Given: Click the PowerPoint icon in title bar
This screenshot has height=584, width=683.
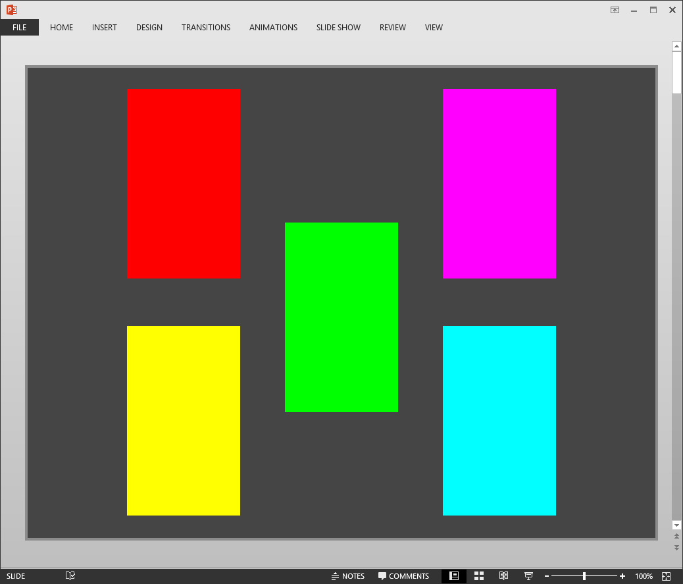Looking at the screenshot, I should pyautogui.click(x=11, y=10).
